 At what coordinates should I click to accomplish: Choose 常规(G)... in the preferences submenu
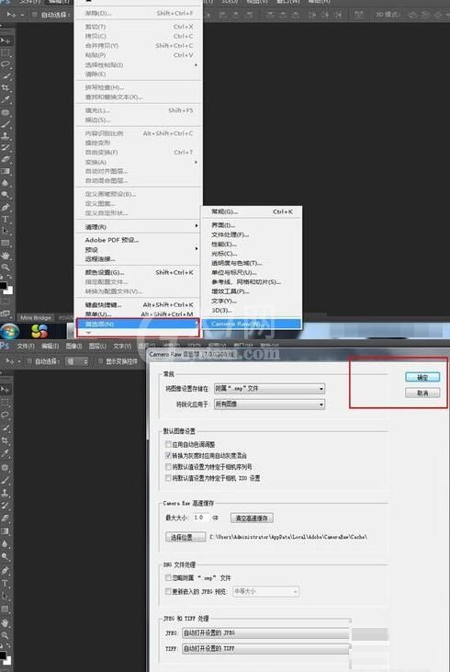[252, 211]
